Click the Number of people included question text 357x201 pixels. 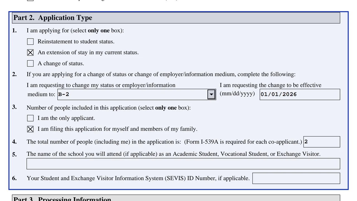[x=109, y=108]
